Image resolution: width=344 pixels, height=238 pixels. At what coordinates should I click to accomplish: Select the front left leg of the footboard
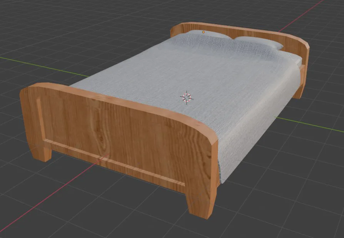(42, 151)
